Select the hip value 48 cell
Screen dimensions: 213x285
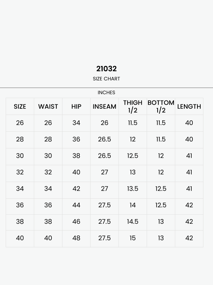pos(76,238)
